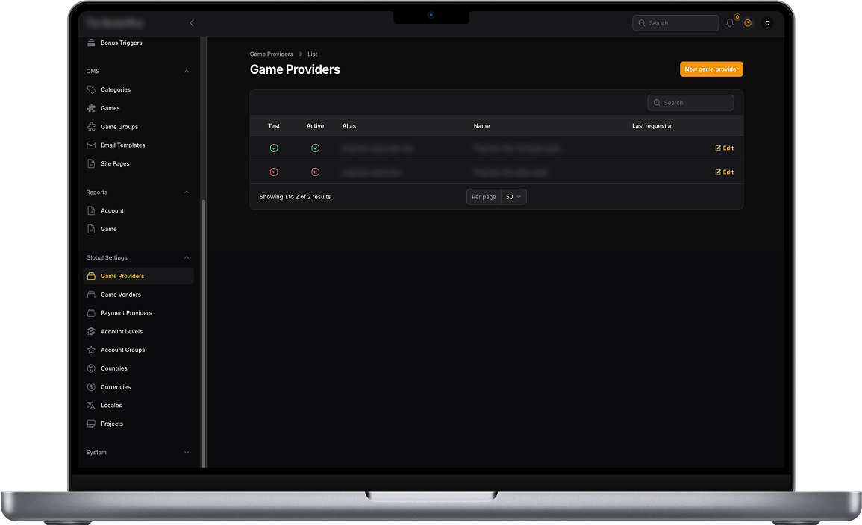Edit the second game provider row
This screenshot has height=525, width=862.
(725, 172)
